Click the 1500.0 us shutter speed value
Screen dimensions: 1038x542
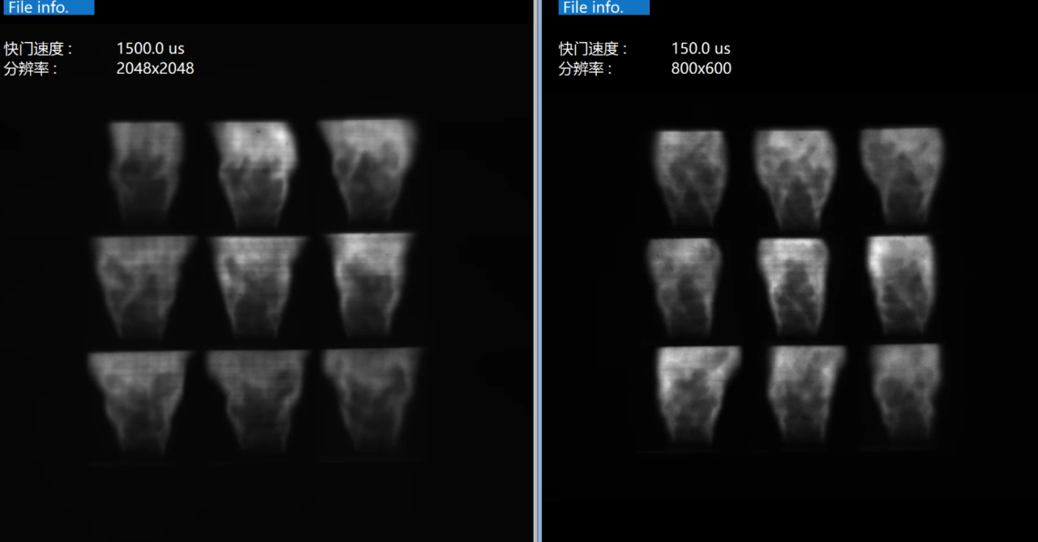click(x=150, y=49)
